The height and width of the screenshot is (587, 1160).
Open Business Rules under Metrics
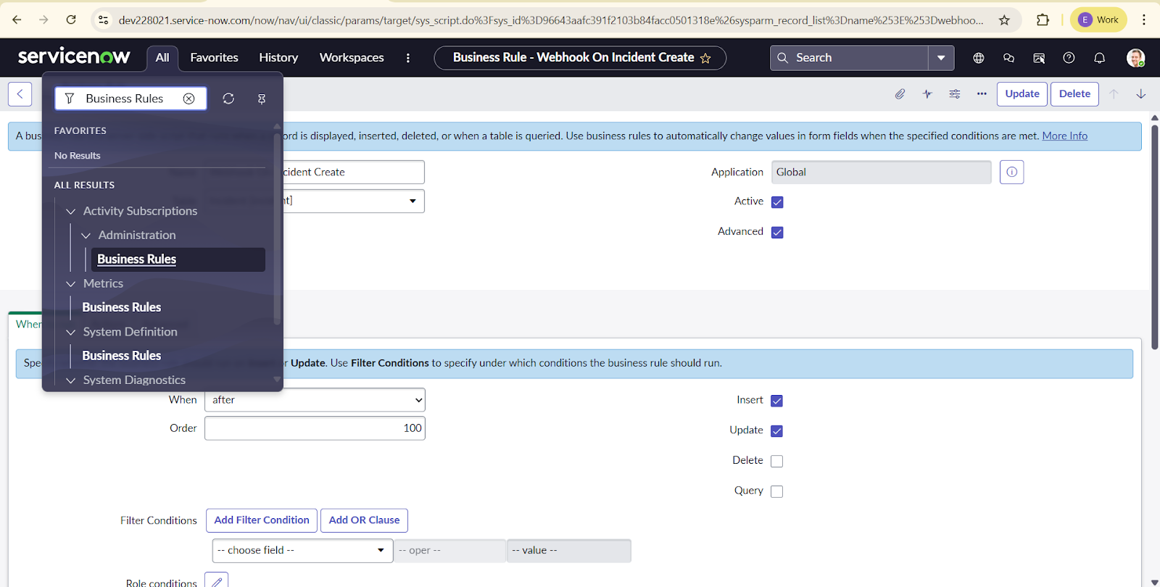pos(122,307)
